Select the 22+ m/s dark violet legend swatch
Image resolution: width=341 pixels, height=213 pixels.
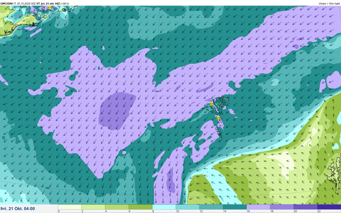(329, 207)
